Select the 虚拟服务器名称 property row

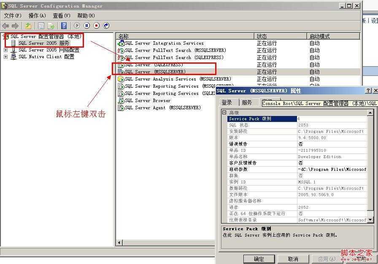[x=297, y=201]
